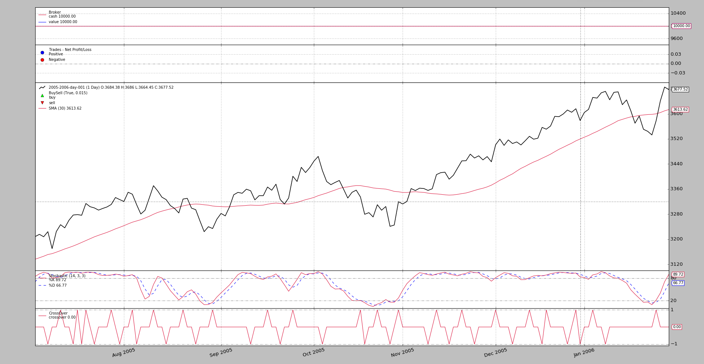Click the crossover 0.00 value tag

point(676,327)
